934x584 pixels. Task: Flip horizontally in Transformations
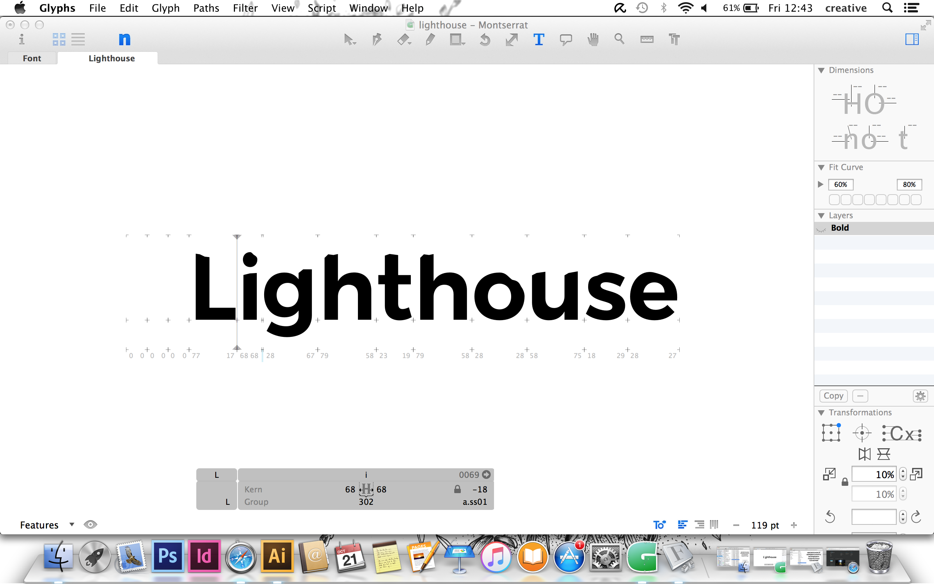[x=865, y=454]
